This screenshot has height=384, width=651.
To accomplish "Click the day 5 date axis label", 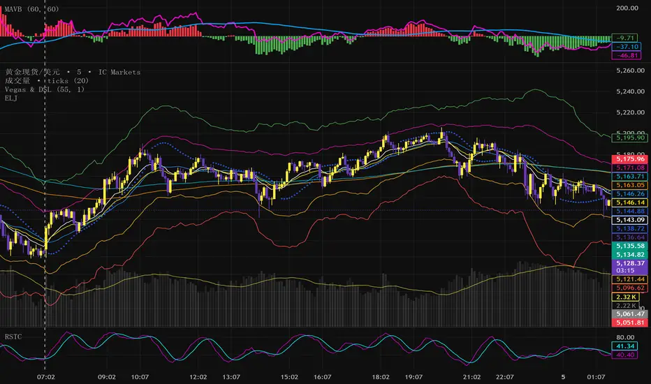I will point(564,377).
